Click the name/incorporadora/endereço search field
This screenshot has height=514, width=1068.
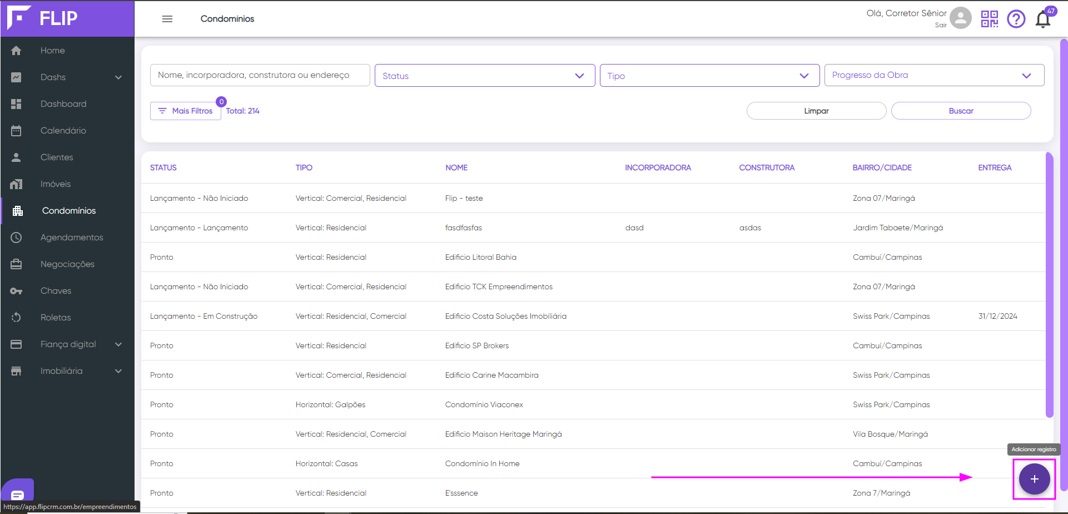[x=260, y=75]
